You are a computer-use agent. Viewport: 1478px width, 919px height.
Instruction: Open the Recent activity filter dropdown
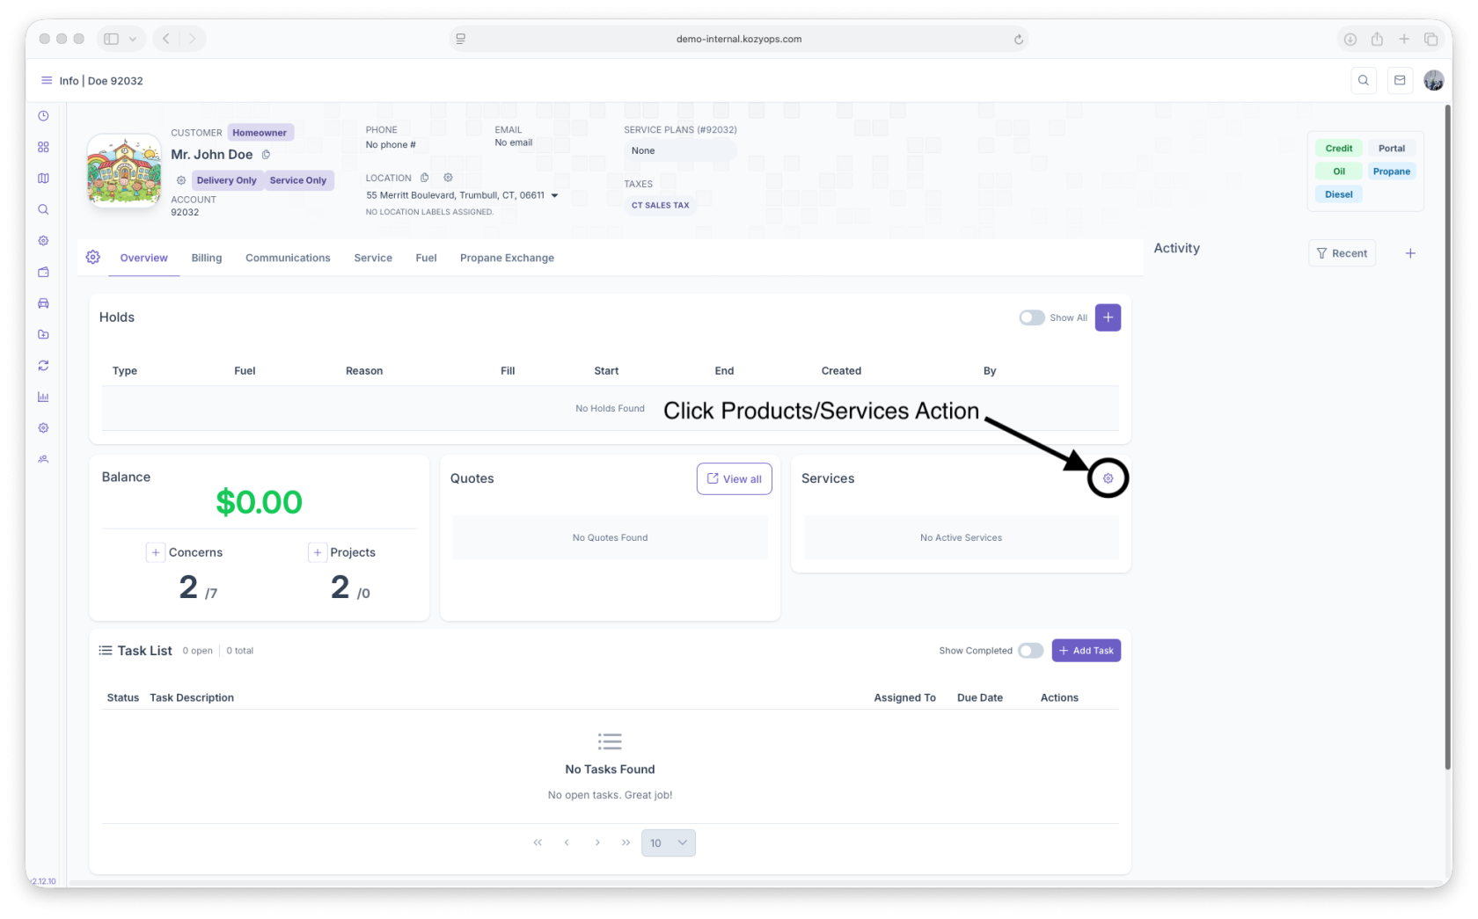[x=1342, y=253]
